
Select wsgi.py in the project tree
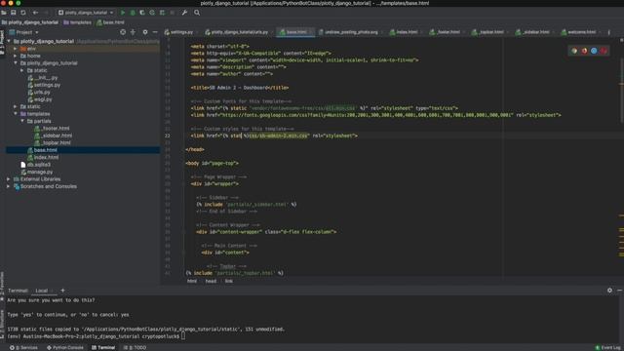click(40, 99)
